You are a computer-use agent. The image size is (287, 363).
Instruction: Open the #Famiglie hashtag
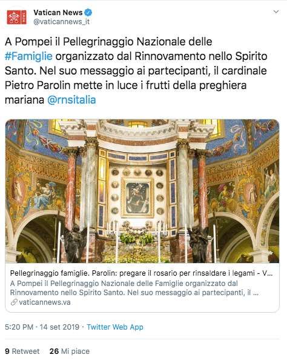point(28,56)
